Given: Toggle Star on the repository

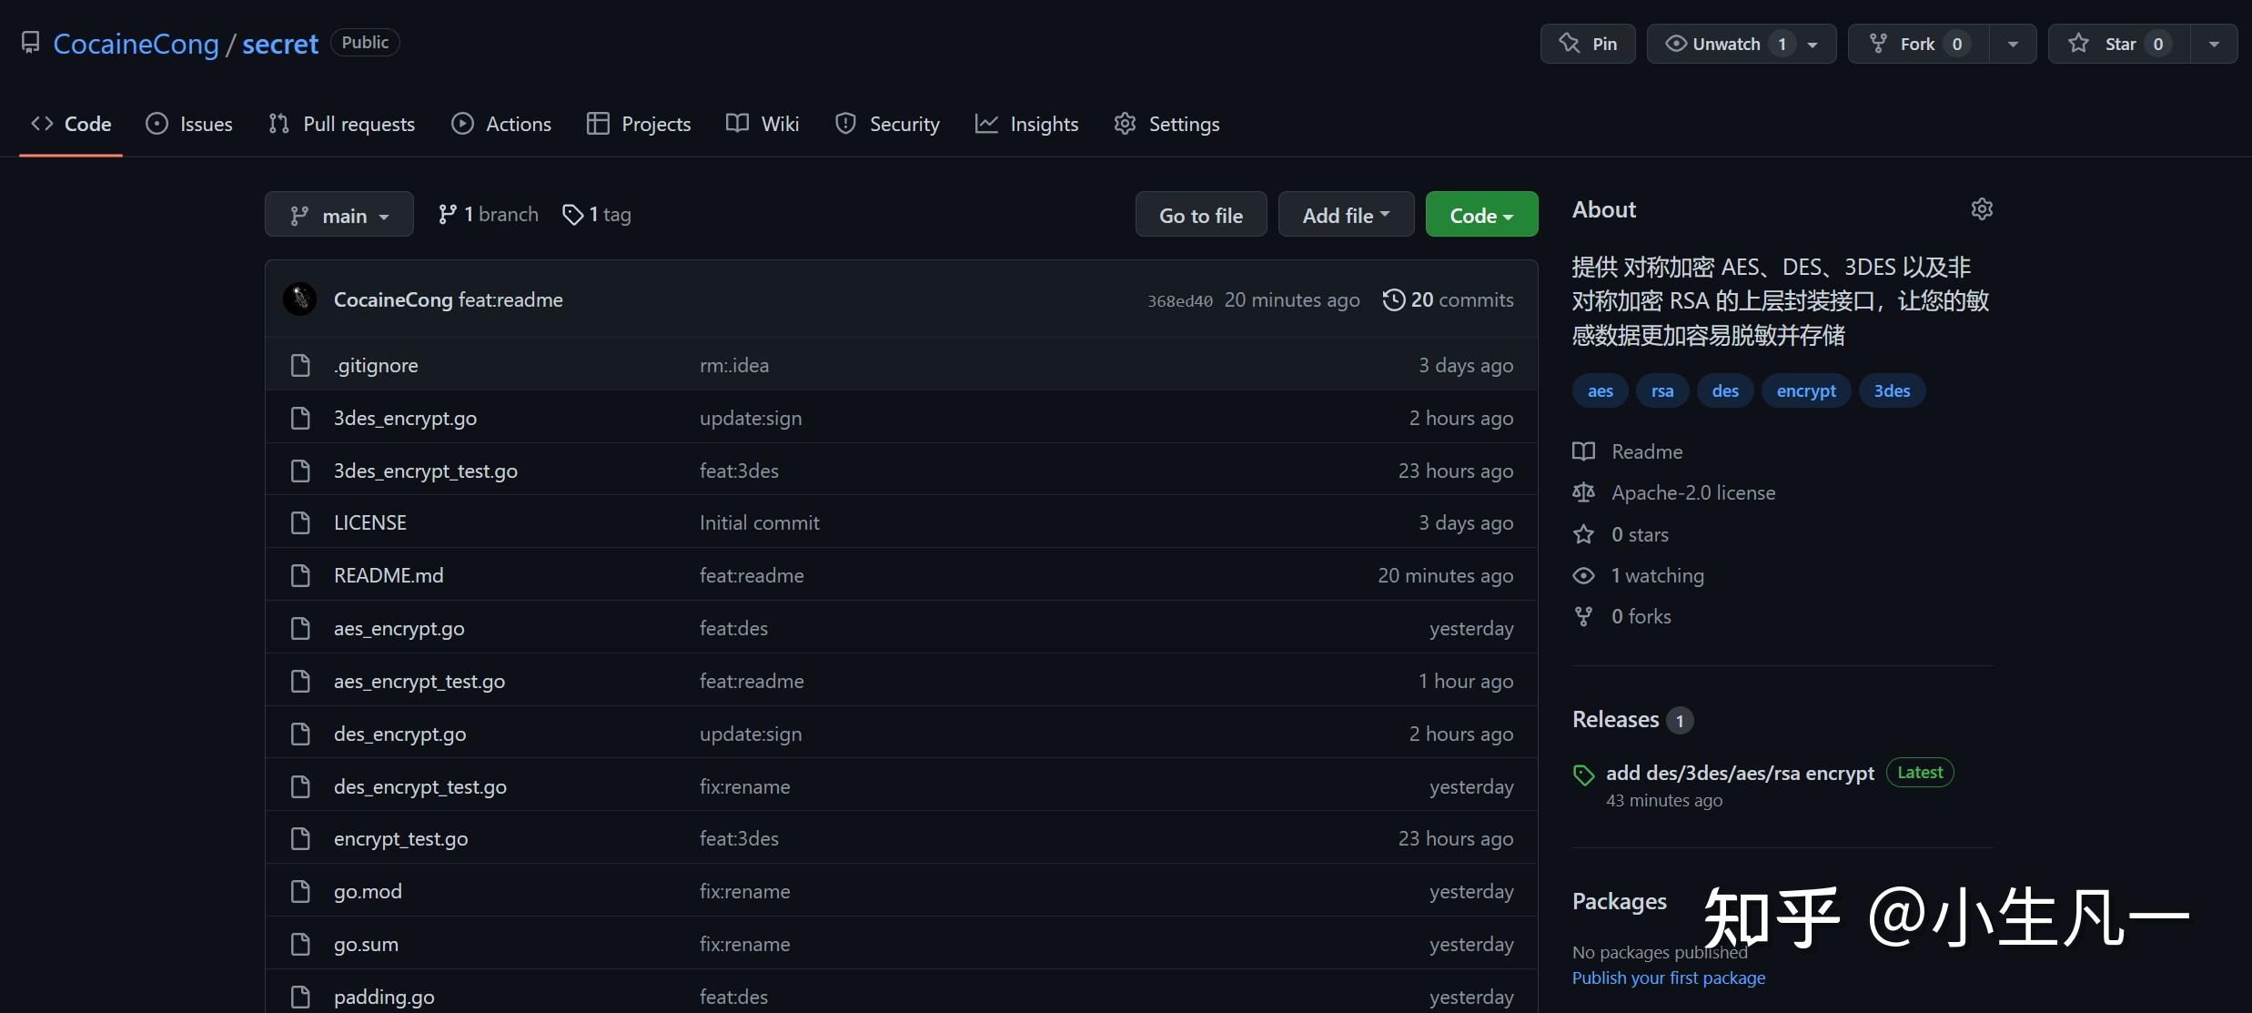Looking at the screenshot, I should (x=2118, y=44).
